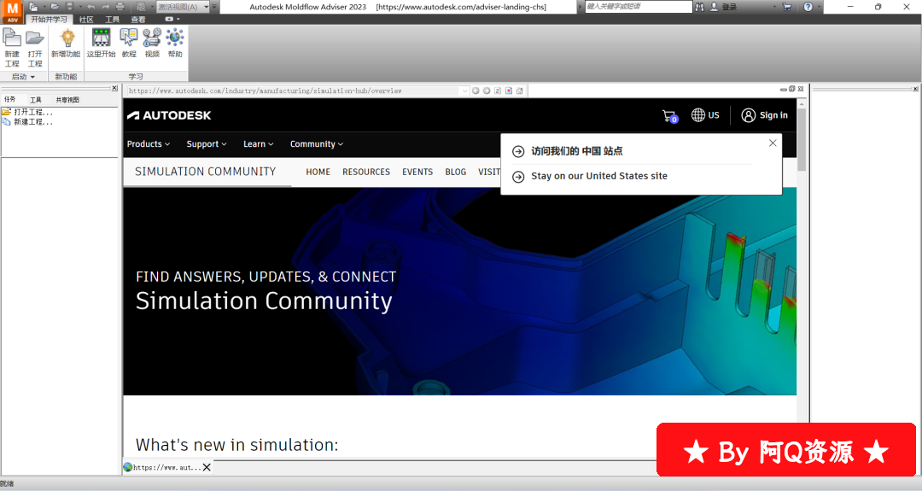This screenshot has width=922, height=491.
Task: Click the browser forward button near URL bar
Action: point(487,91)
